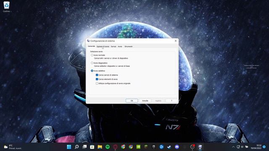Close the Configurazione di sistema dialog

click(176, 41)
